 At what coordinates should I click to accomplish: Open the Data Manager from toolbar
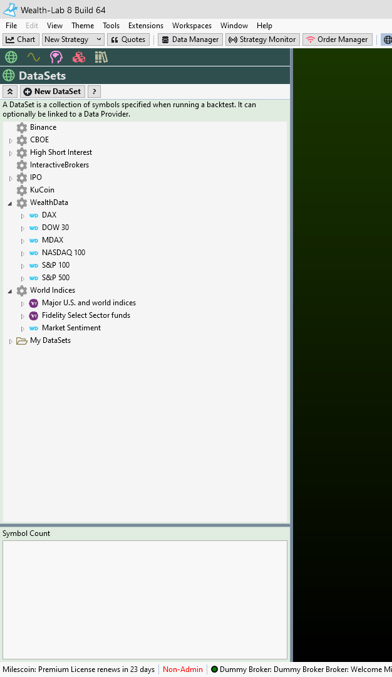(190, 39)
